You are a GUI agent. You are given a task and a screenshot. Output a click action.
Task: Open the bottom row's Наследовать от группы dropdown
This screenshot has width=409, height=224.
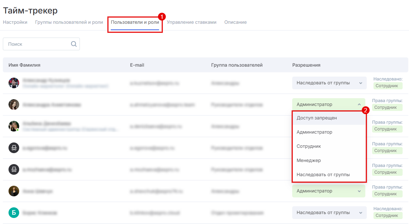pyautogui.click(x=328, y=213)
